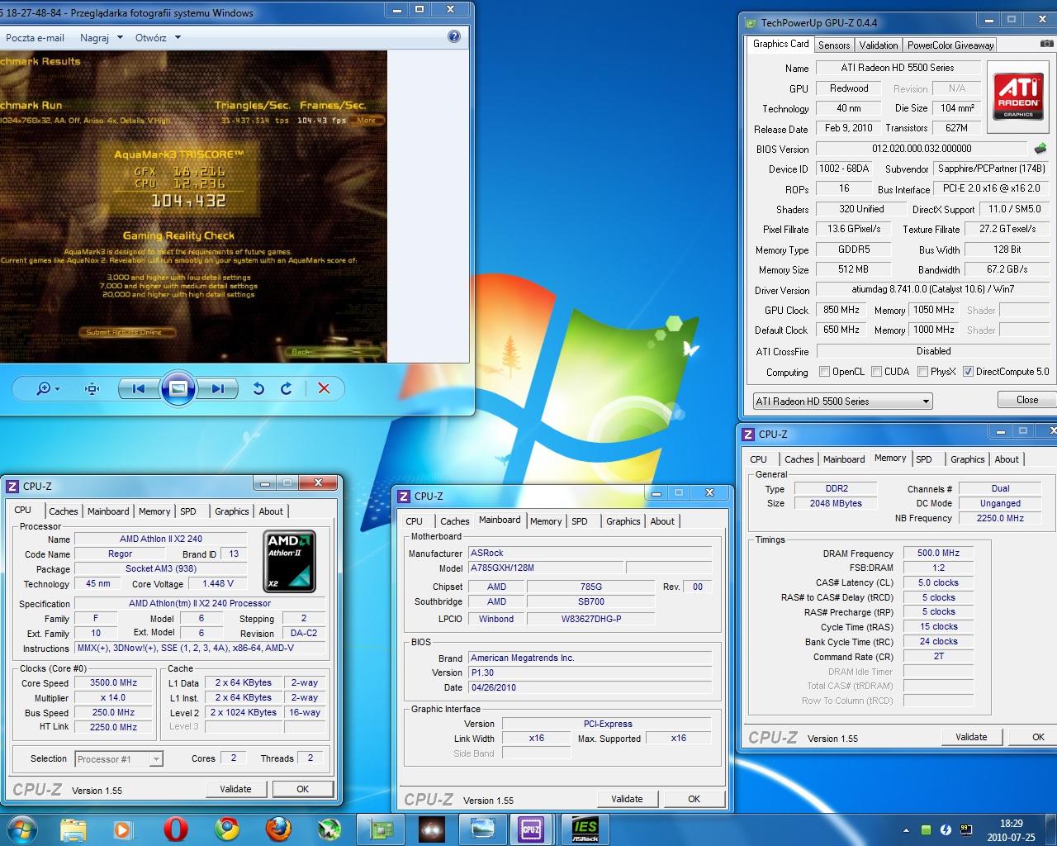1057x846 pixels.
Task: Go to the next photo
Action: click(x=217, y=388)
